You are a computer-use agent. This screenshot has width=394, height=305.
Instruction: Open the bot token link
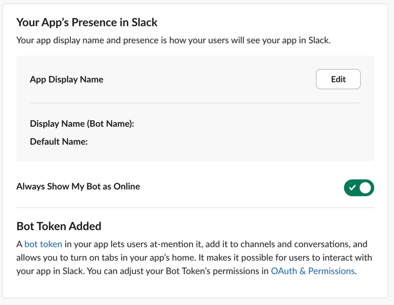(x=43, y=244)
